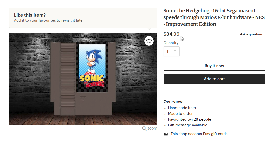273x142 pixels.
Task: Click the Quantity dropdown arrow
Action: [175, 51]
